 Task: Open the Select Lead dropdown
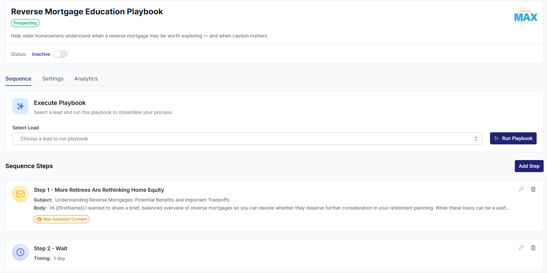pos(247,139)
